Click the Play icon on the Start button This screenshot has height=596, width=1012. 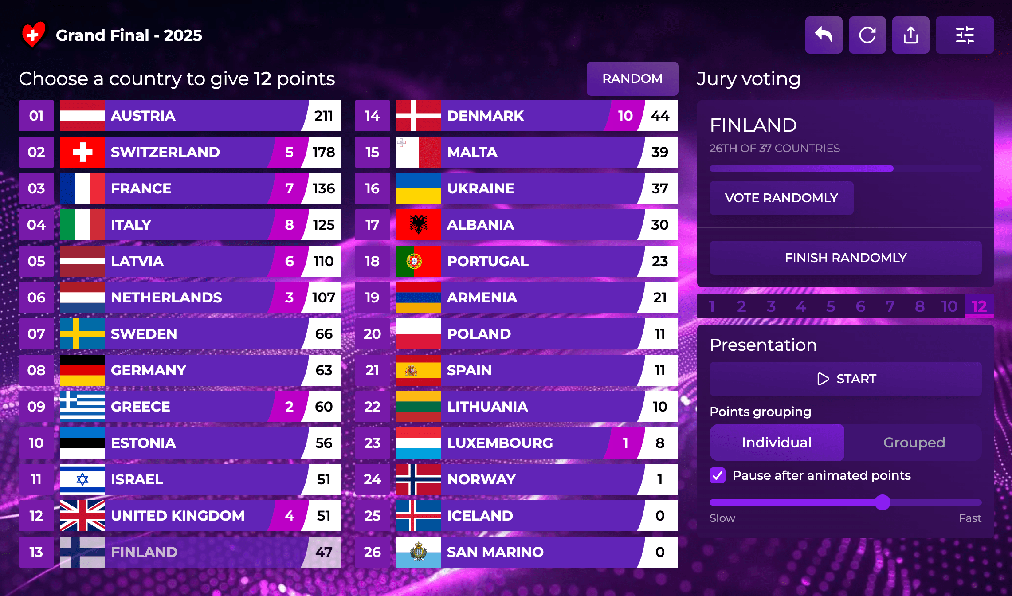pyautogui.click(x=823, y=379)
